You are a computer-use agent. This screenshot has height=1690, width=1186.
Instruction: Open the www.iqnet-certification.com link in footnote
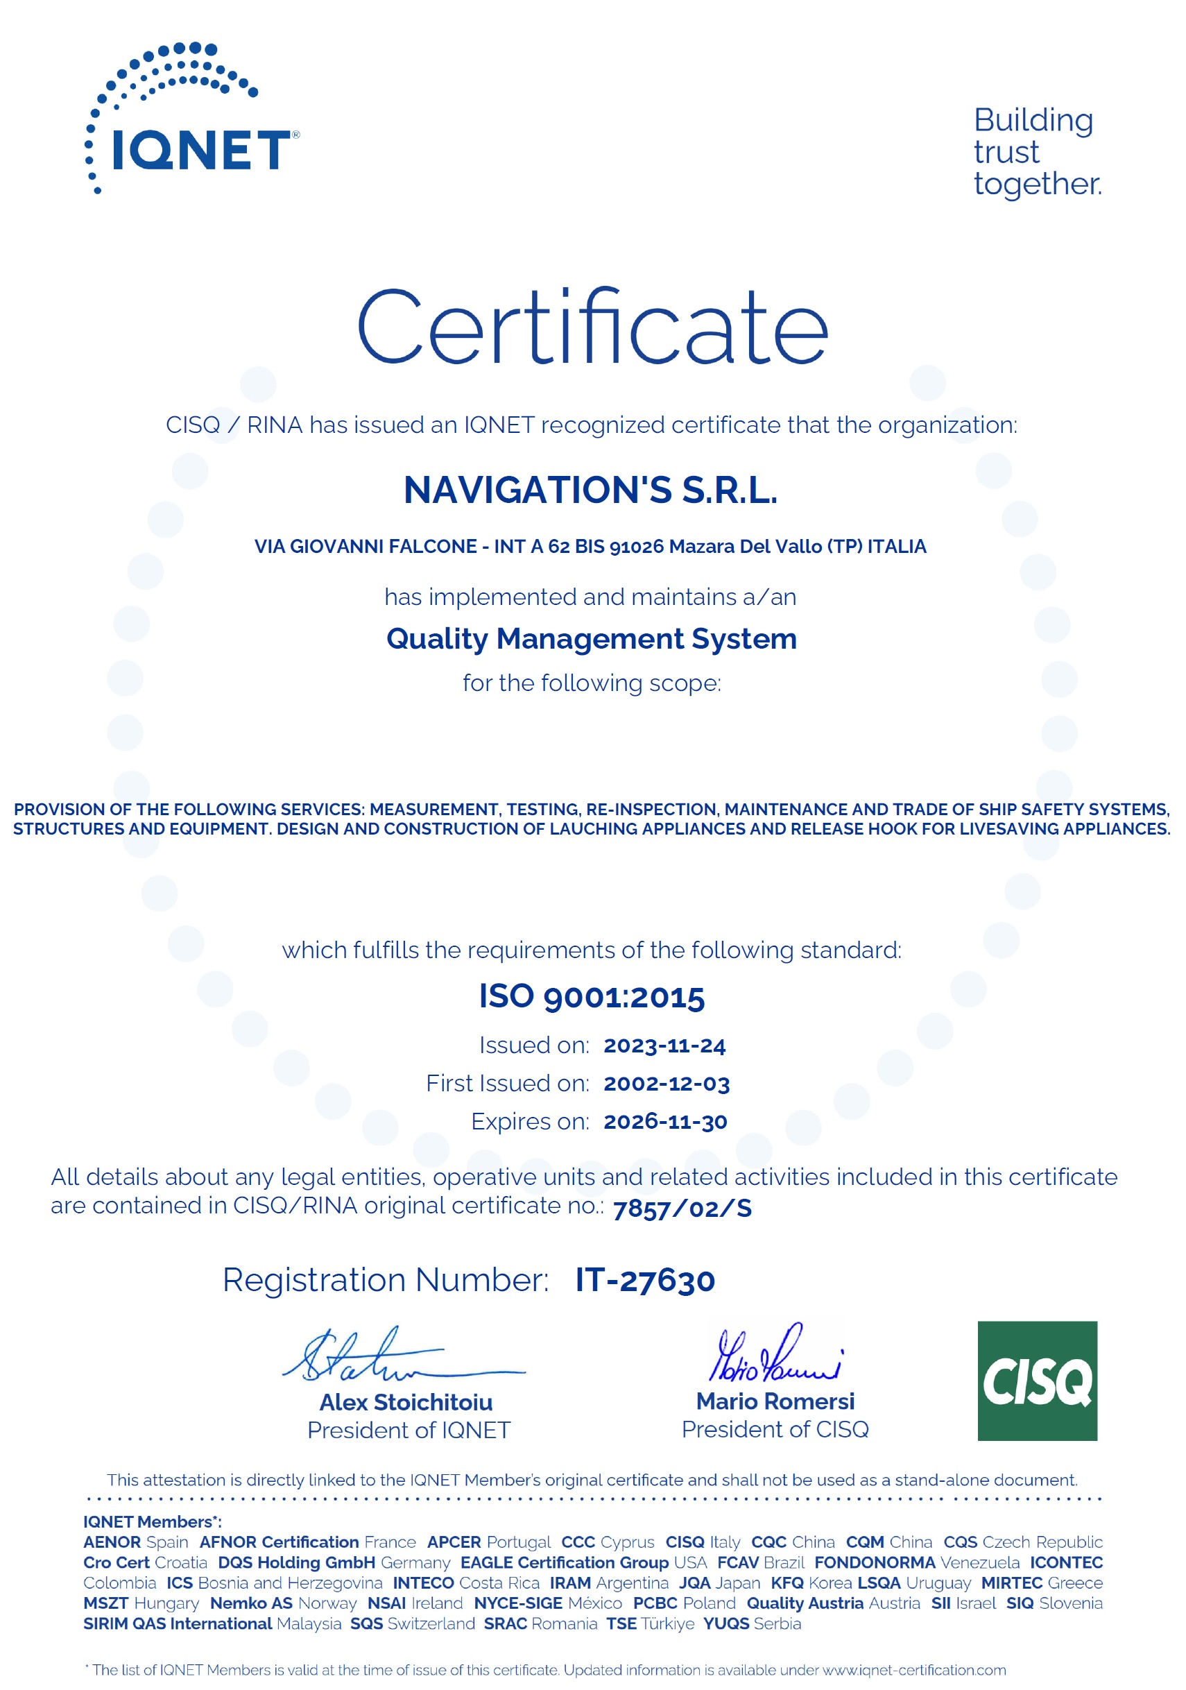[914, 1670]
